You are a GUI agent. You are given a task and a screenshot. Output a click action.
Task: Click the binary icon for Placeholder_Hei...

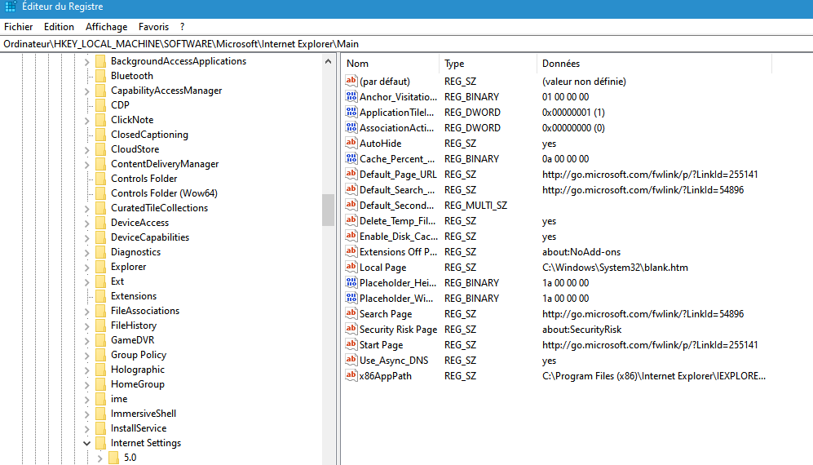[351, 283]
